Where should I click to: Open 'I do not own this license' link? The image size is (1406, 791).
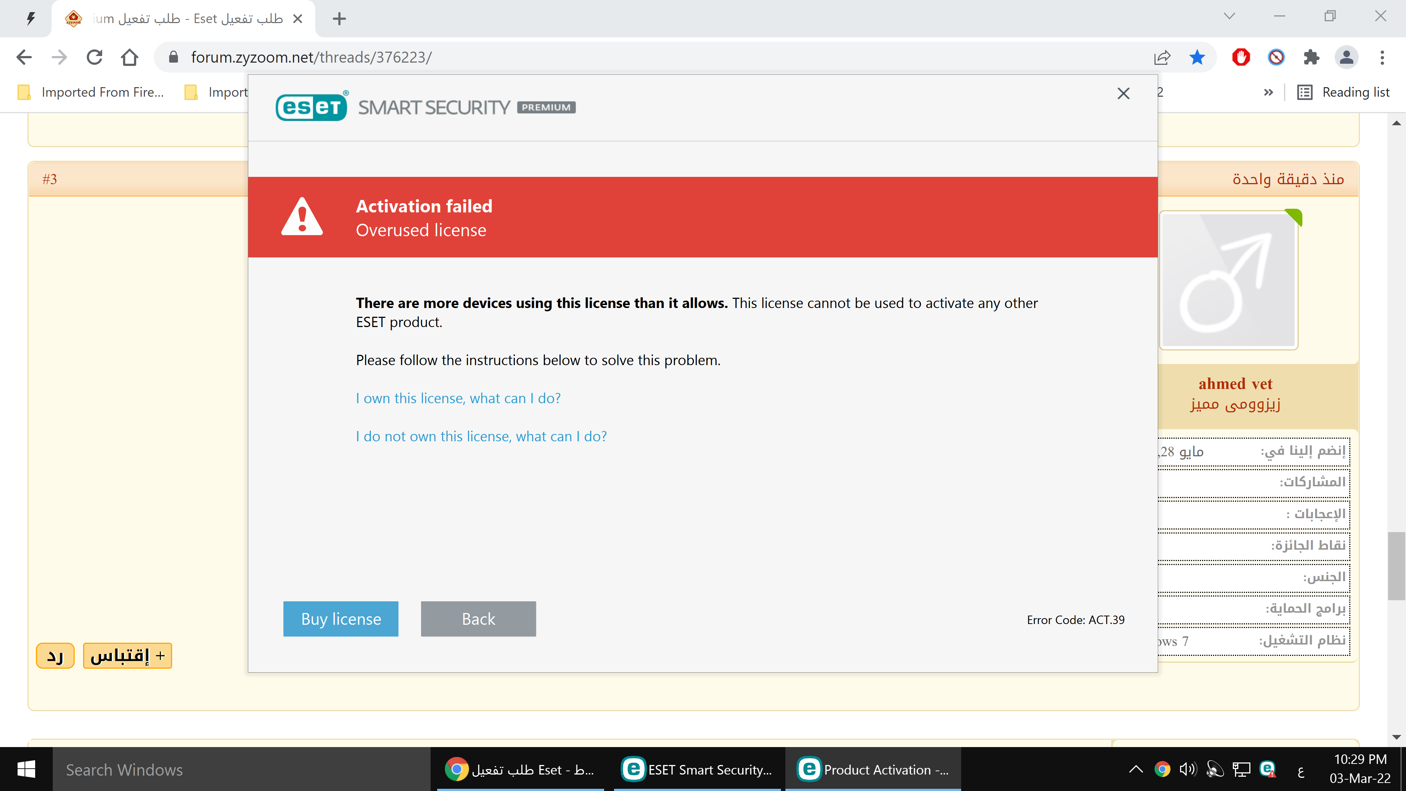481,436
